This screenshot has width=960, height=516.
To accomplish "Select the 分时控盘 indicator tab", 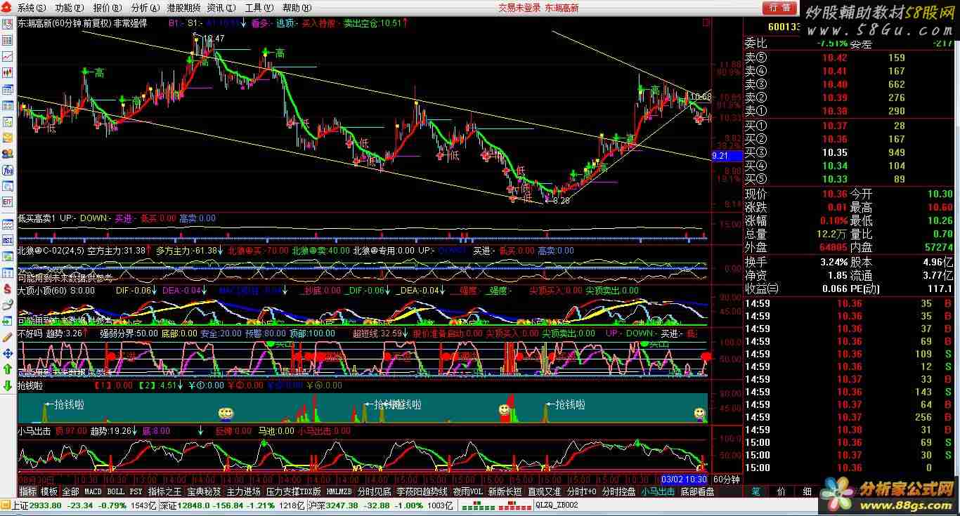I will (618, 491).
